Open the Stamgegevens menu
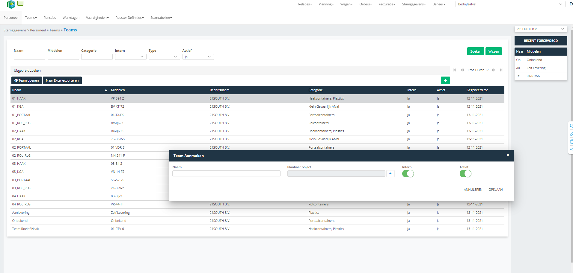 click(x=414, y=4)
